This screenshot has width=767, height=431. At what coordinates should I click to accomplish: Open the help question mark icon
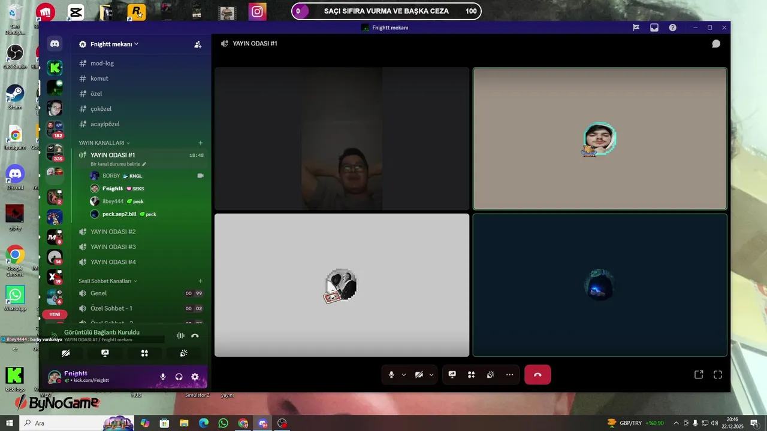pyautogui.click(x=672, y=28)
